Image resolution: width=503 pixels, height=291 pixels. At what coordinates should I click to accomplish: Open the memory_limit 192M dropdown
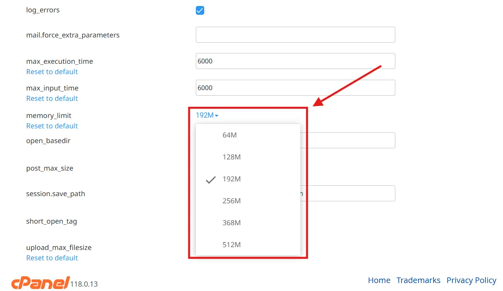coord(207,115)
